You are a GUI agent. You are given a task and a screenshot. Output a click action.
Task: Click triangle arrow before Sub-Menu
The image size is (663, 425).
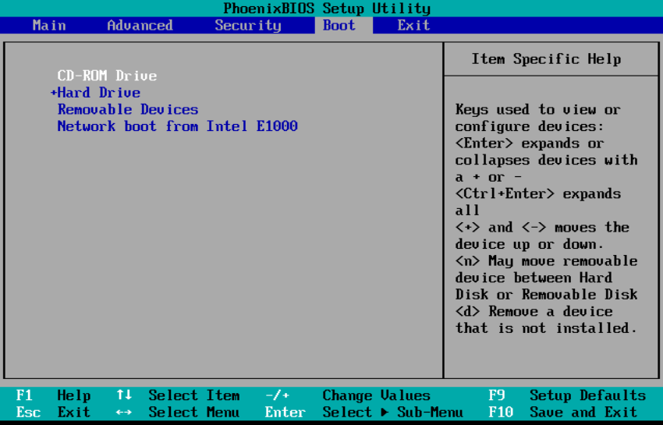[385, 413]
